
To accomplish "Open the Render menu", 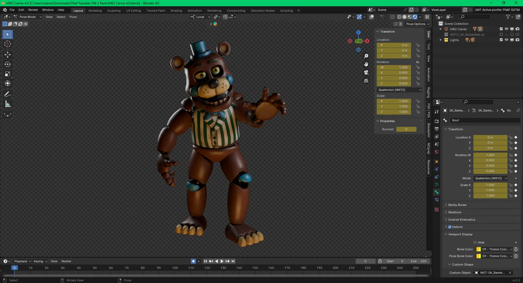I will 33,10.
